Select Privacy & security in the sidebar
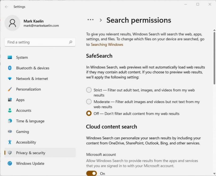Viewport: 216px width, 176px height. click(x=30, y=153)
